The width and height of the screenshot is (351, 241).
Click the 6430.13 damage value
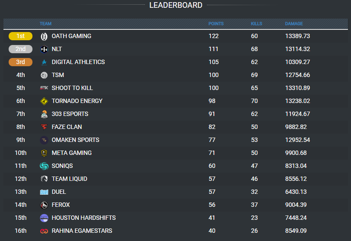(296, 192)
